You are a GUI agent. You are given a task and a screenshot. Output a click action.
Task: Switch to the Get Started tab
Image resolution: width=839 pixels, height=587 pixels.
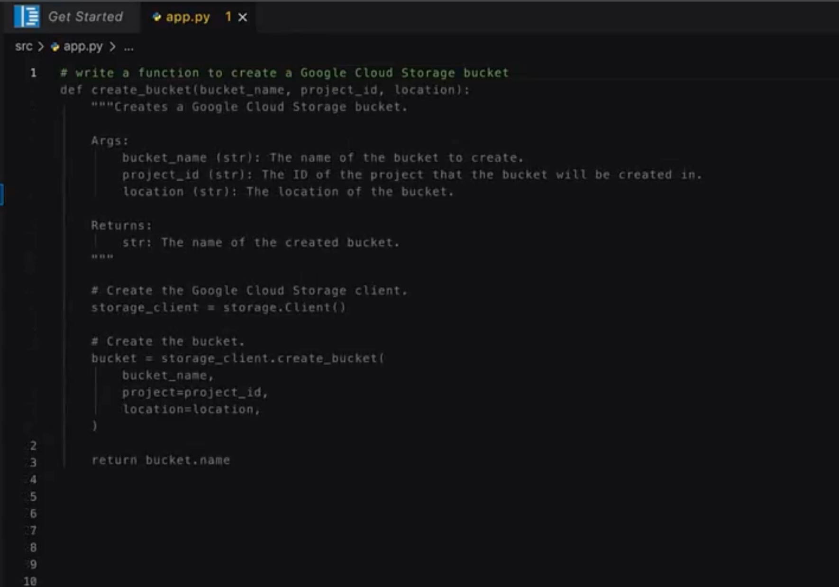[x=85, y=17]
